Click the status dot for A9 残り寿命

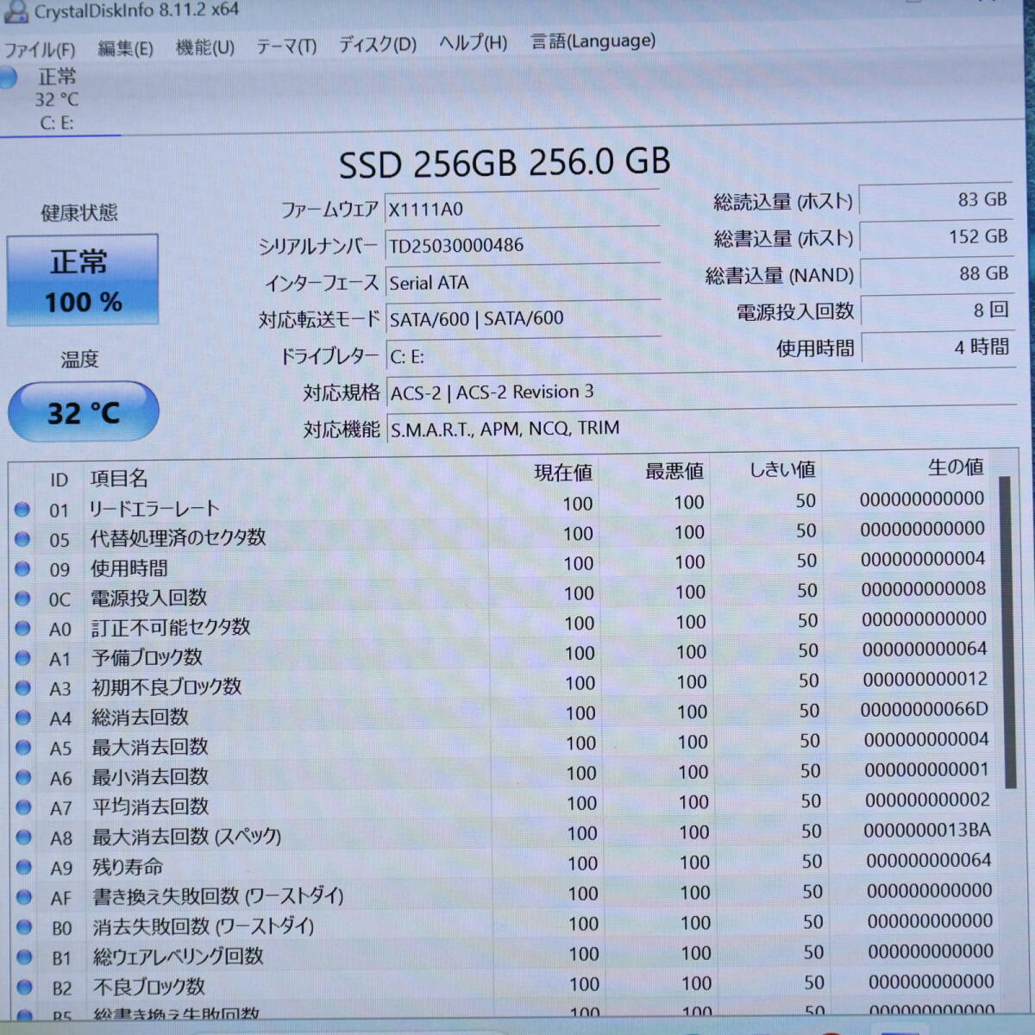tap(24, 868)
